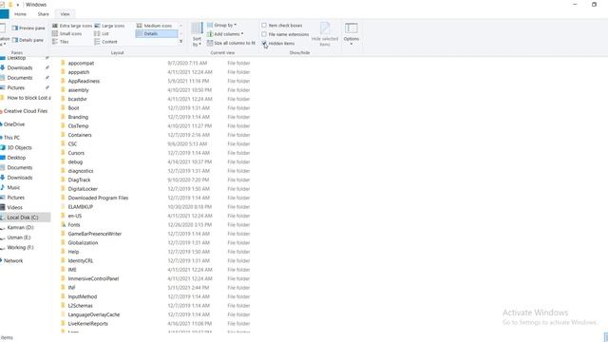
Task: Open the Add columns dropdown
Action: [225, 34]
